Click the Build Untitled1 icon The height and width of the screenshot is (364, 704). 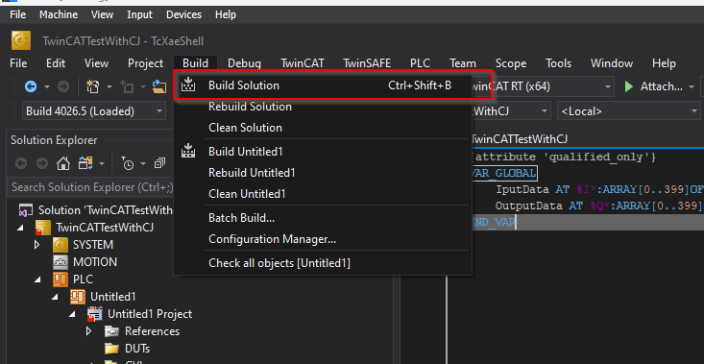(188, 151)
